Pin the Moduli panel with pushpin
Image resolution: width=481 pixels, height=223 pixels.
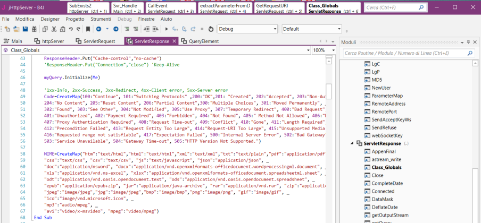[x=468, y=42]
